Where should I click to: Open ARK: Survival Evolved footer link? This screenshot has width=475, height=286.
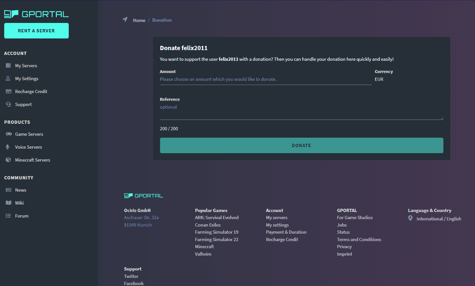click(217, 217)
